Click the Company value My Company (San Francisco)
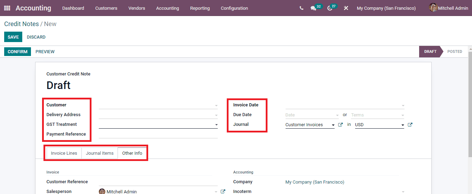 pos(315,182)
